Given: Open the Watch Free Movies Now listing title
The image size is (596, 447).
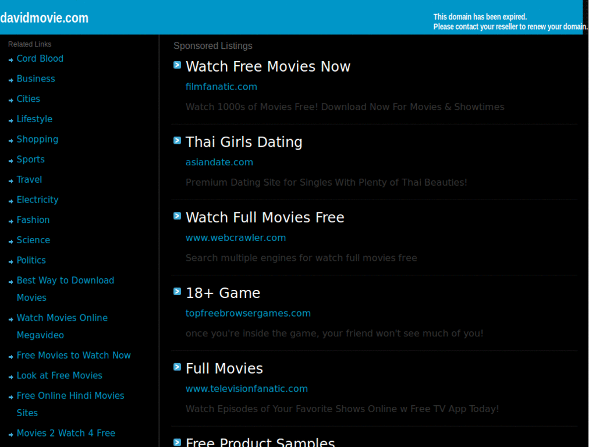Looking at the screenshot, I should [268, 66].
